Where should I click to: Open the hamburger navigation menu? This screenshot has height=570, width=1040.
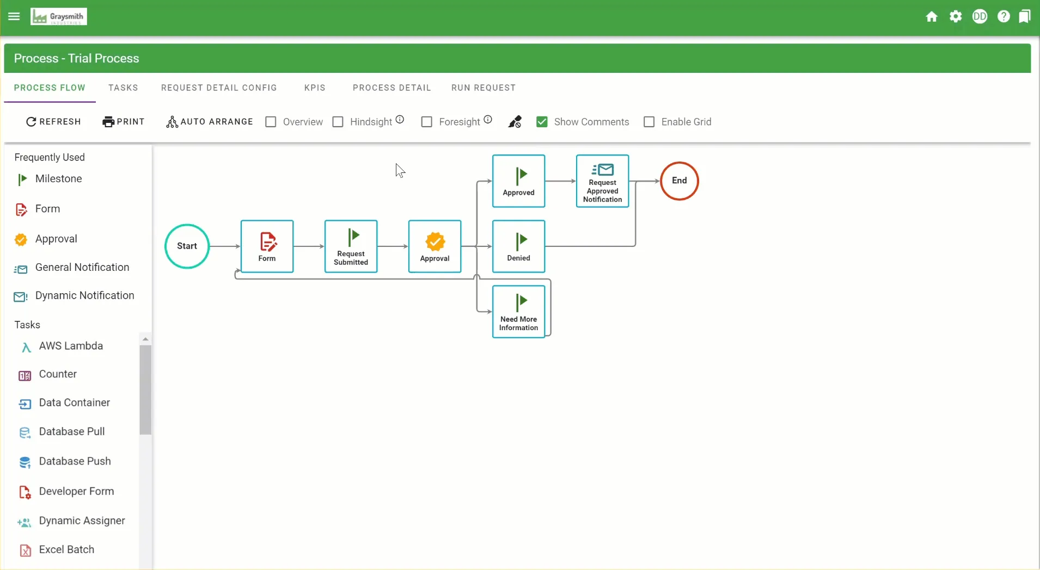14,16
